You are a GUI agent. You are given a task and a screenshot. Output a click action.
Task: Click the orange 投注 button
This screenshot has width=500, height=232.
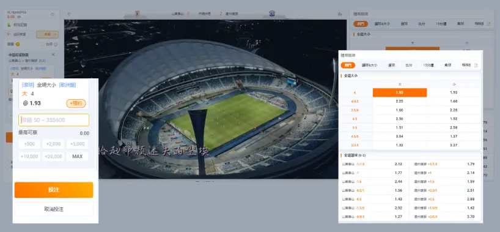[x=54, y=190]
